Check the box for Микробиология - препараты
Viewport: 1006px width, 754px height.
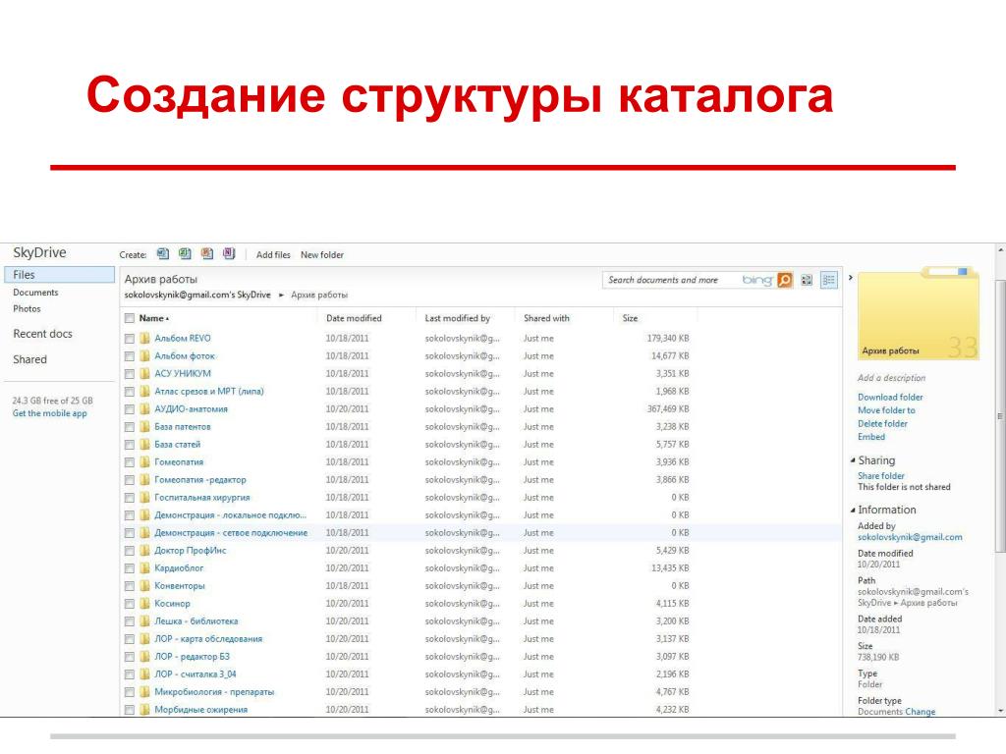(x=130, y=692)
